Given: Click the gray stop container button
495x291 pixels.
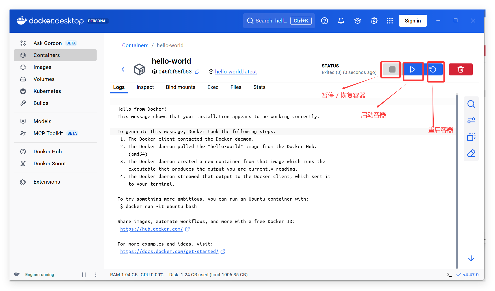Looking at the screenshot, I should (x=392, y=69).
